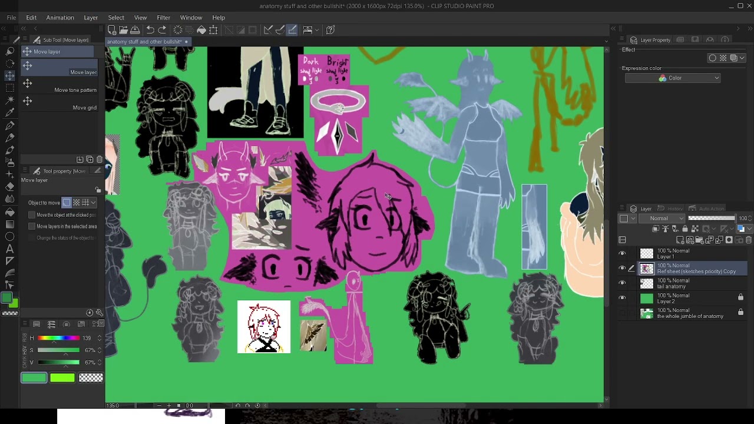Hide Ref sheet (sketches priority) Copy layer

coord(622,268)
